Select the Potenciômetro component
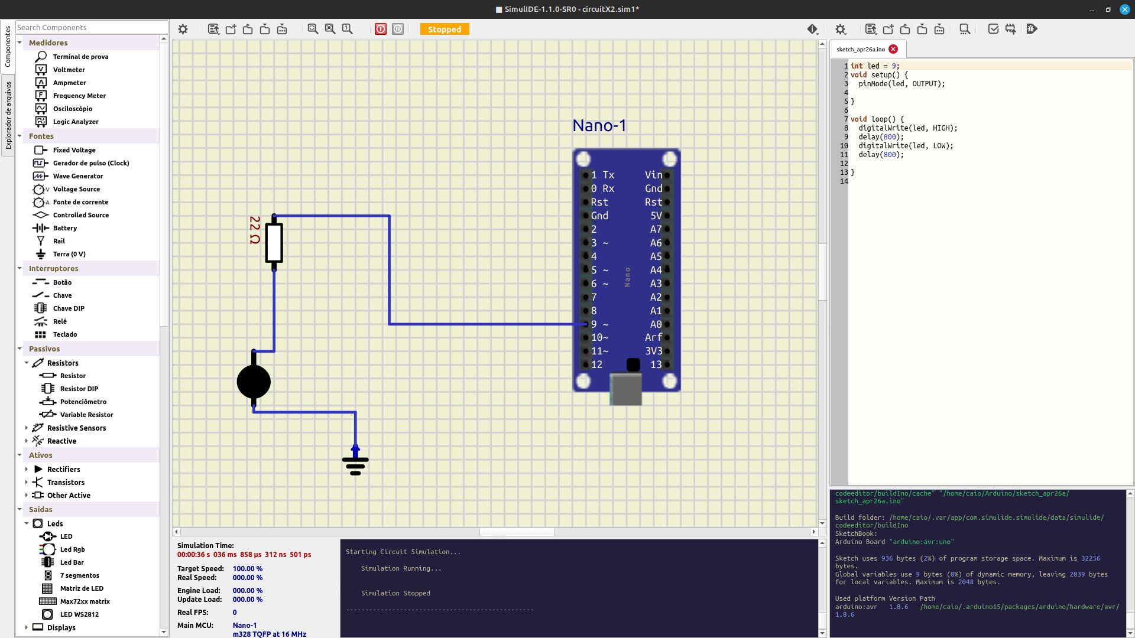 [x=83, y=402]
